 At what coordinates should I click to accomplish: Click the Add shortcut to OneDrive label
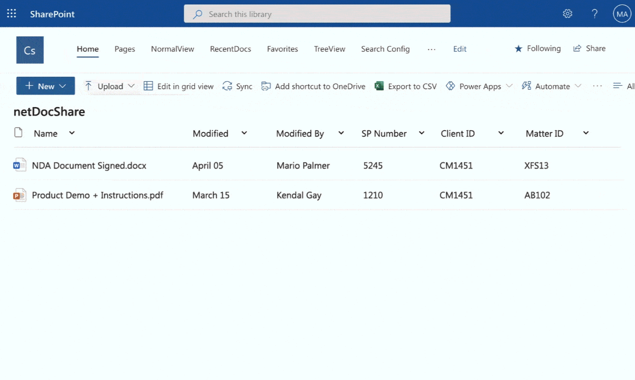tap(320, 86)
